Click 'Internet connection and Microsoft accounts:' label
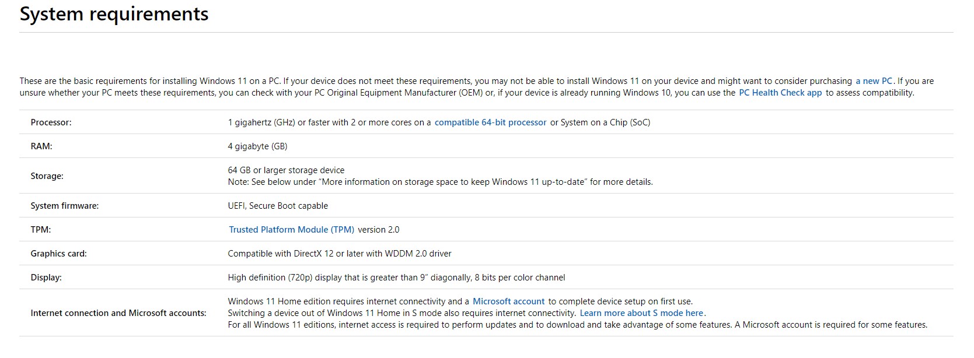 [x=118, y=313]
